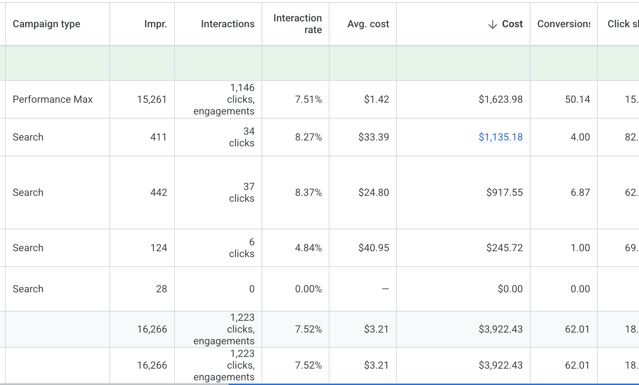Click the 4.84% interaction rate value

[x=308, y=248]
